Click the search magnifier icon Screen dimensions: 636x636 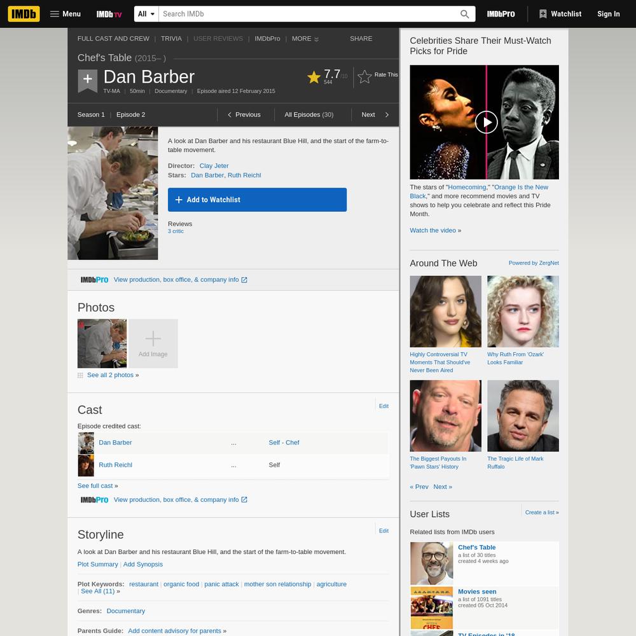coord(465,14)
